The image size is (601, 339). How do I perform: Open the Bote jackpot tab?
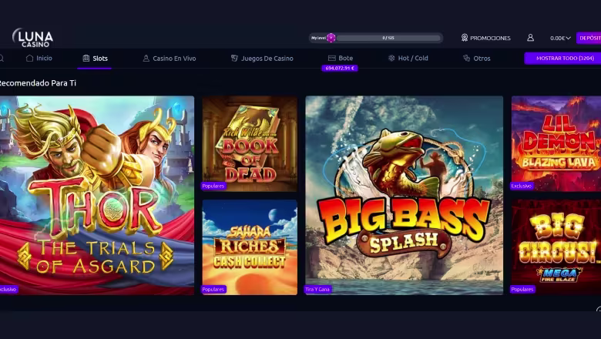point(341,59)
